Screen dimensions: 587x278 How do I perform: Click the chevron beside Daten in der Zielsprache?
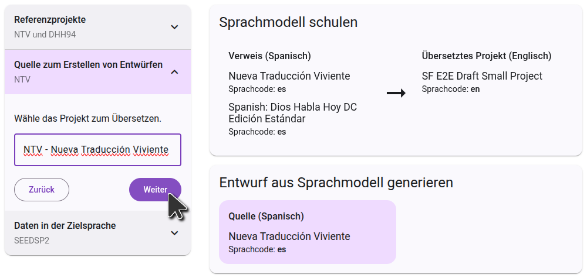(174, 233)
